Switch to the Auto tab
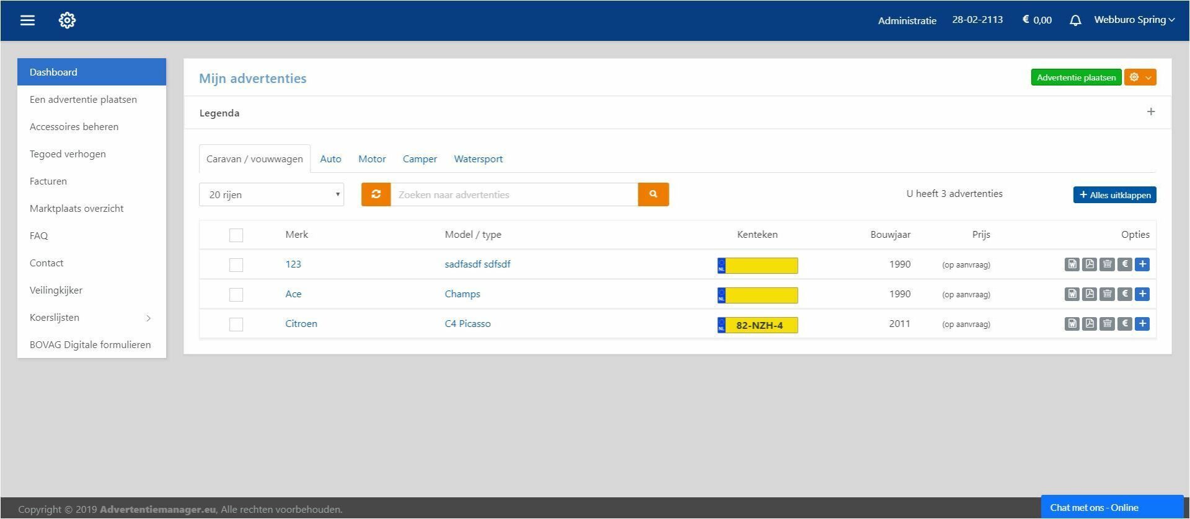 click(x=330, y=159)
